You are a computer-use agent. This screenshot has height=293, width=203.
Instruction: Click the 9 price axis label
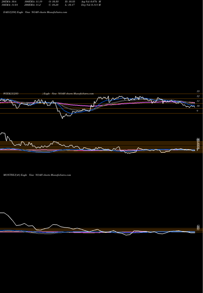click(x=197, y=111)
